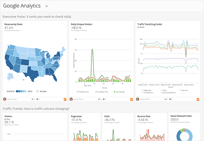This screenshot has height=141, width=204.
Task: Click Florida on the revenue map
Action: [54, 77]
